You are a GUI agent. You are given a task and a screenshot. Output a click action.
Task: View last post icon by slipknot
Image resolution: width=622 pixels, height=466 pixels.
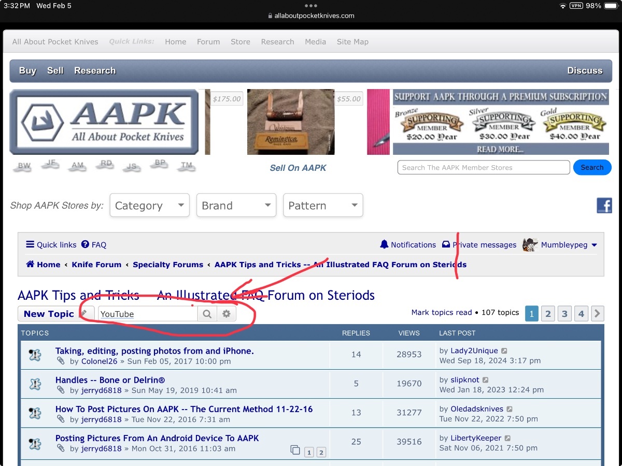tap(486, 380)
